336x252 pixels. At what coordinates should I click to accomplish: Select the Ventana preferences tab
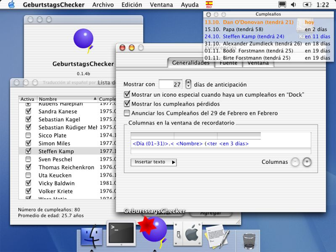tap(258, 63)
